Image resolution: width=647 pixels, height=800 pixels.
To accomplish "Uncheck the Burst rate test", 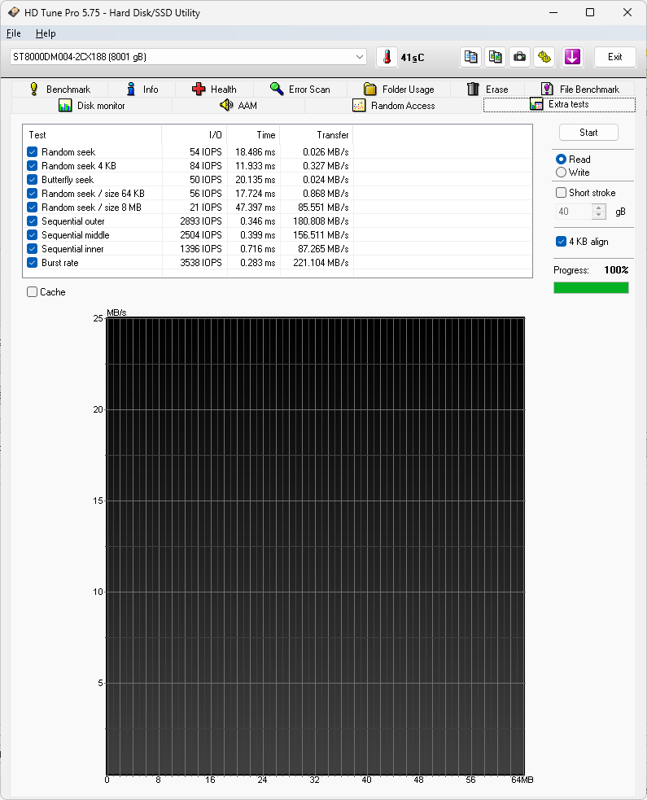I will 32,263.
